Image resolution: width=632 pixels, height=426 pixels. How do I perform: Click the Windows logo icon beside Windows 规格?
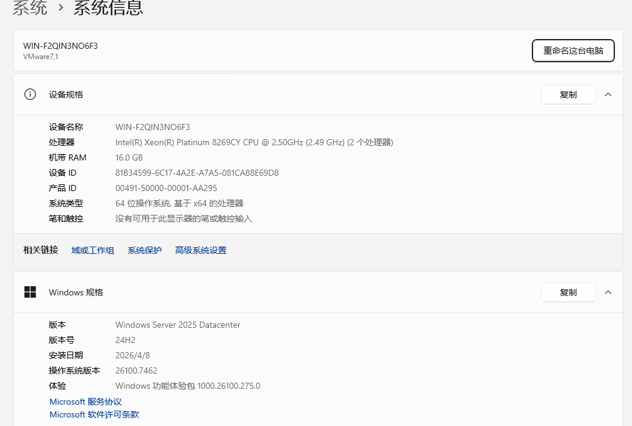(31, 292)
